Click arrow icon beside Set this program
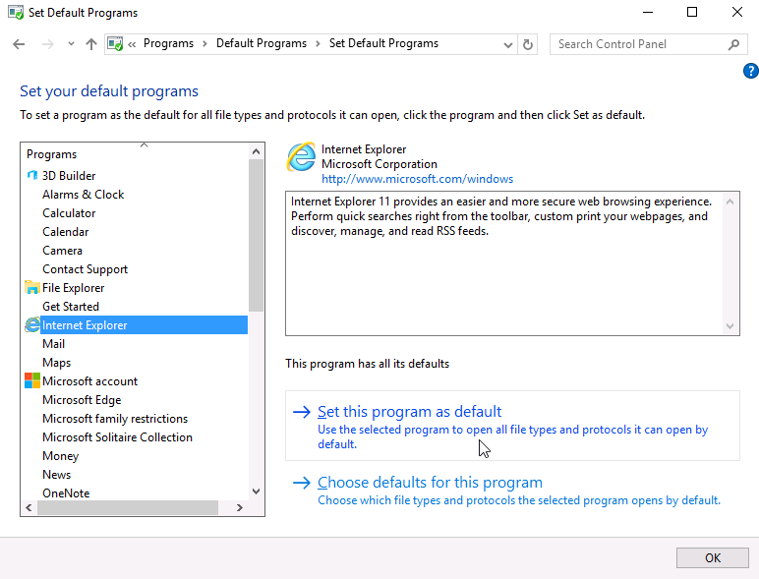The width and height of the screenshot is (759, 579). pyautogui.click(x=302, y=412)
